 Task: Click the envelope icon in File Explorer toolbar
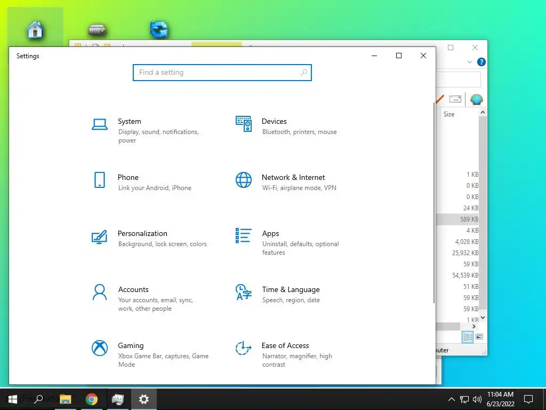tap(455, 99)
